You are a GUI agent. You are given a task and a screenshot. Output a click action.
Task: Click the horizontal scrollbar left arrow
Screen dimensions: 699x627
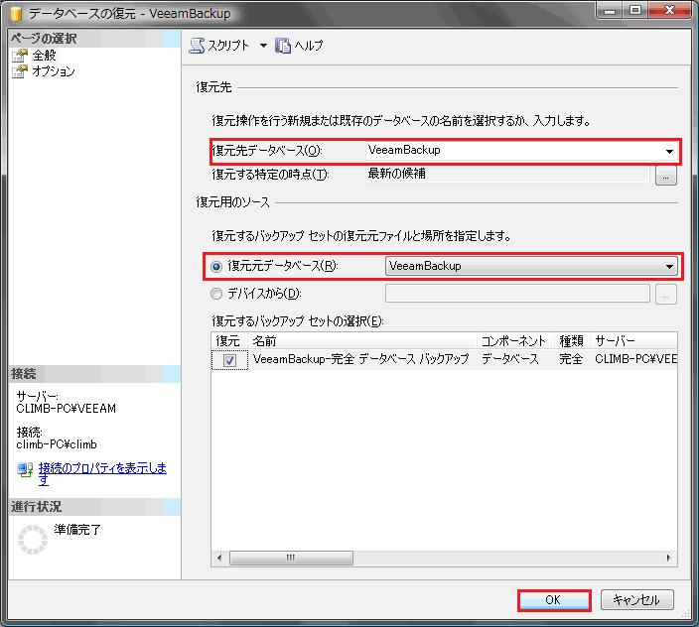218,558
